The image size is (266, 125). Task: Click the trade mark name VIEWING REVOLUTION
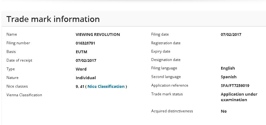[x=98, y=35]
